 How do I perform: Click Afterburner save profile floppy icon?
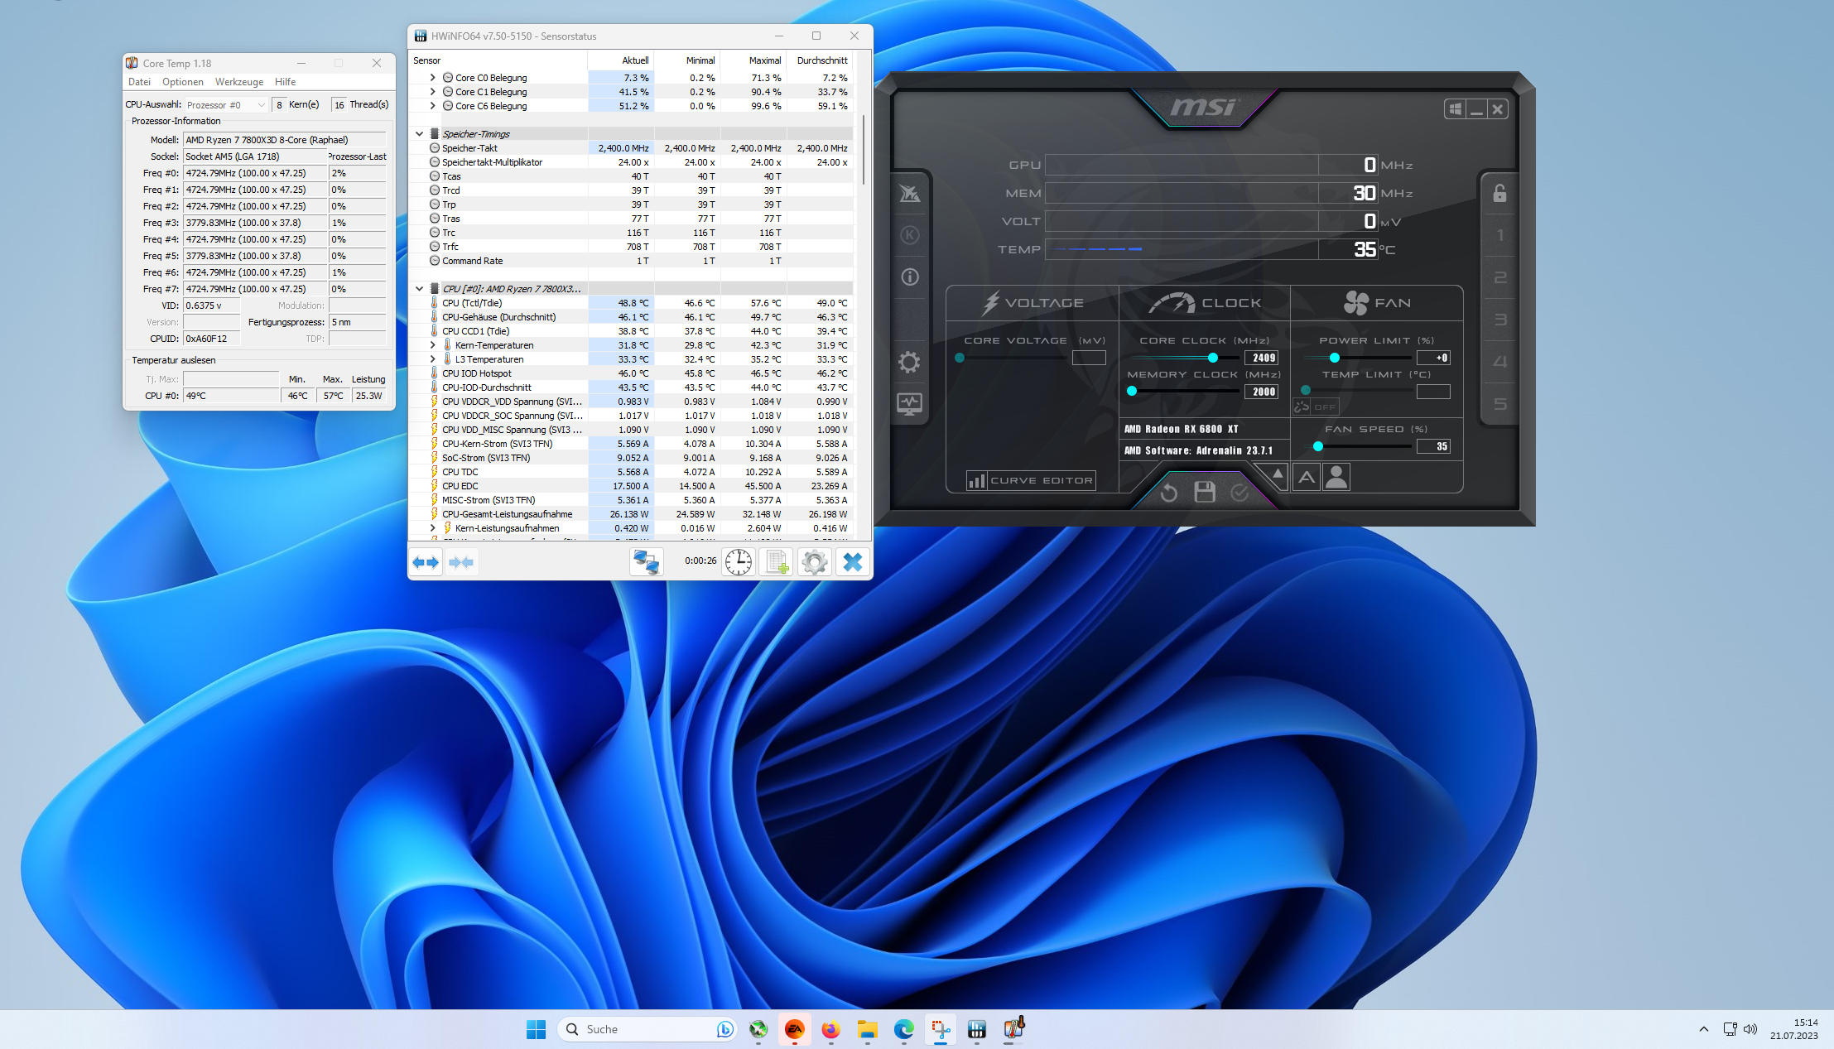point(1205,493)
